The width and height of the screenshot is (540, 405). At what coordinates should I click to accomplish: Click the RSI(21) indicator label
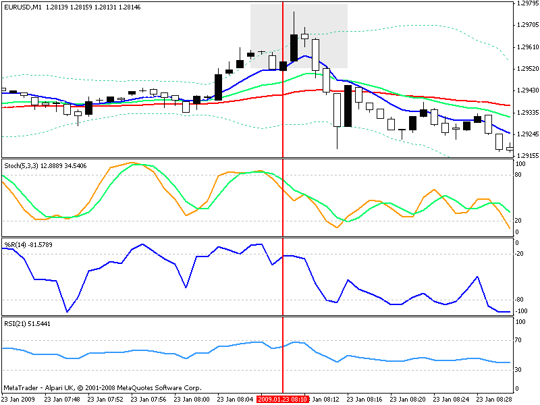(x=13, y=323)
